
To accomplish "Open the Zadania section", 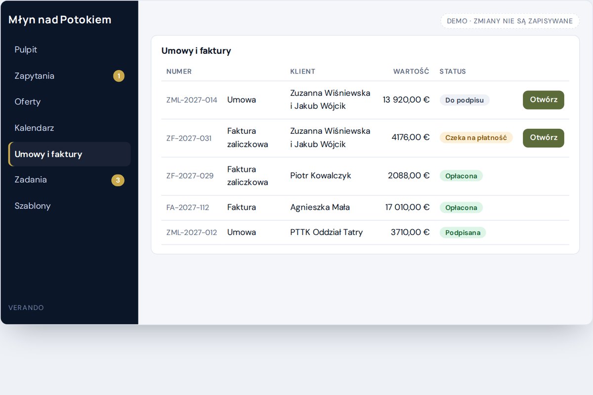I will pyautogui.click(x=69, y=180).
